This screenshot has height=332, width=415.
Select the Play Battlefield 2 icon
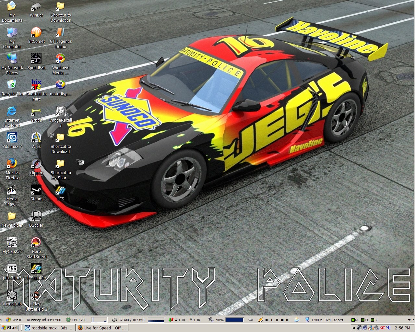pos(36,301)
